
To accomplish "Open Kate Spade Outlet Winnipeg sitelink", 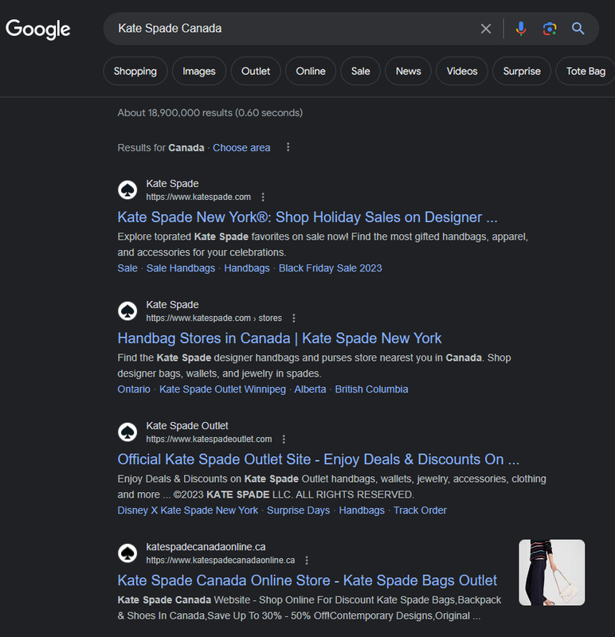I will coord(222,389).
